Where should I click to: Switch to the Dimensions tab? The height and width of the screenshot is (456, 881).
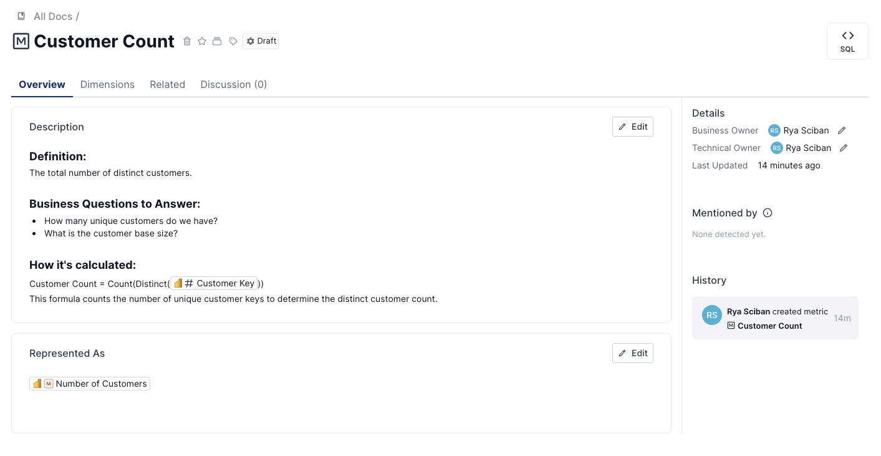(x=107, y=84)
